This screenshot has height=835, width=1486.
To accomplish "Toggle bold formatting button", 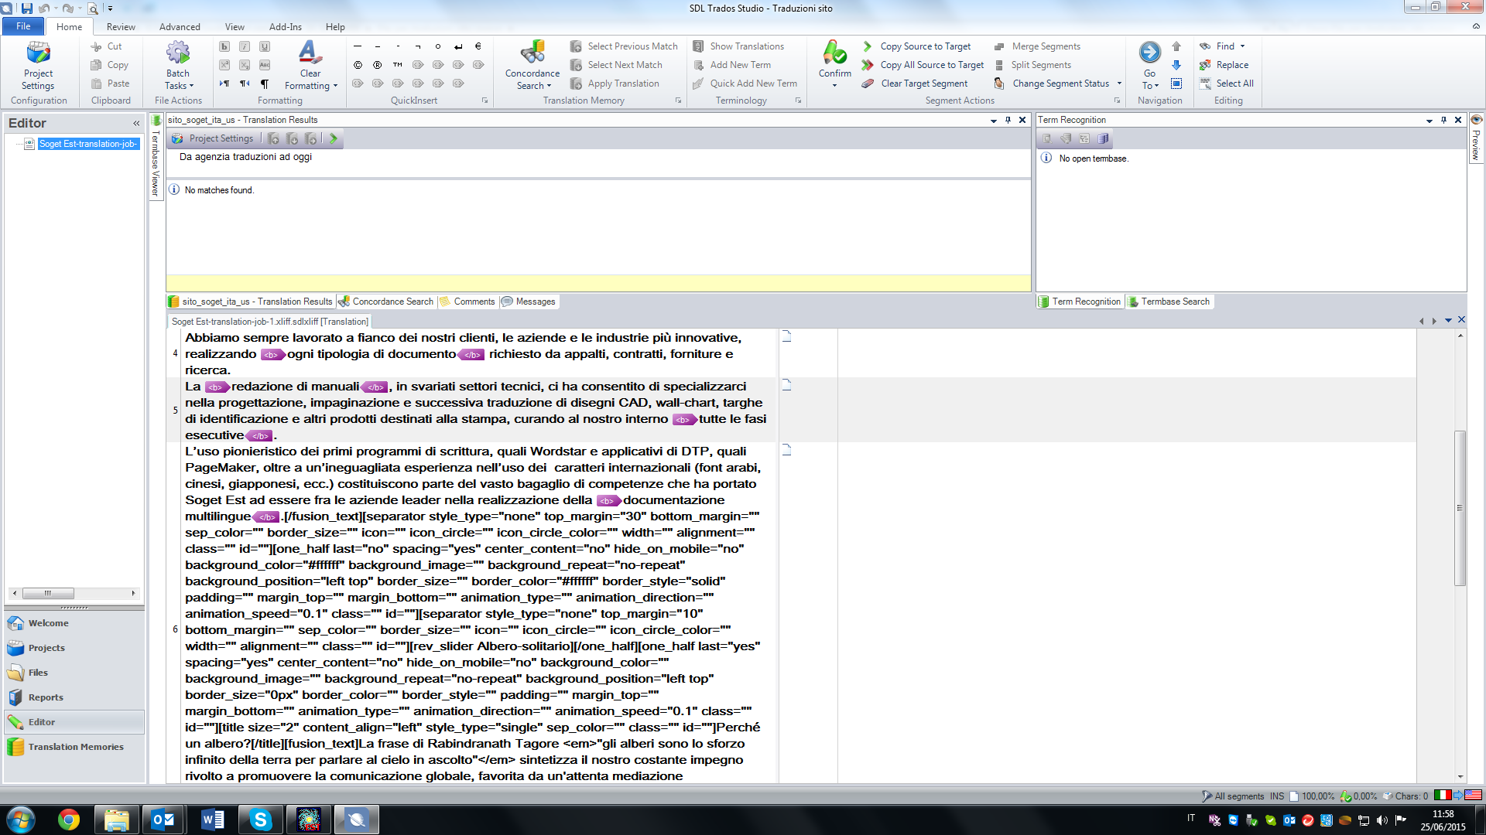I will [224, 46].
